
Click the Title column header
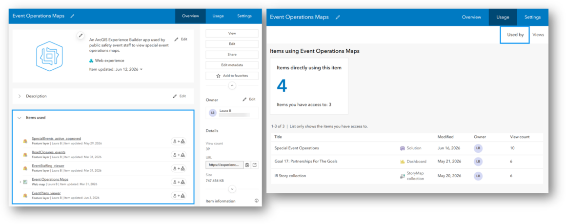pyautogui.click(x=278, y=137)
